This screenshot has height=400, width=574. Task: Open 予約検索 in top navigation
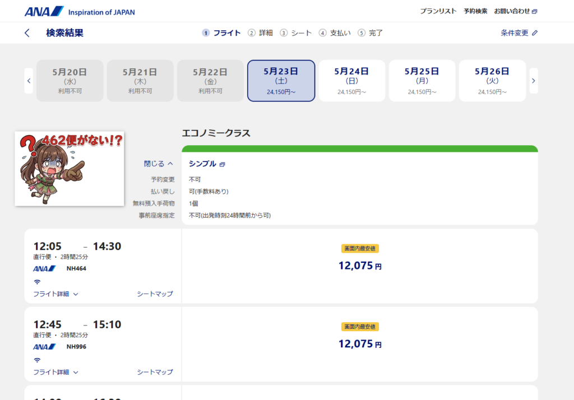pyautogui.click(x=475, y=11)
